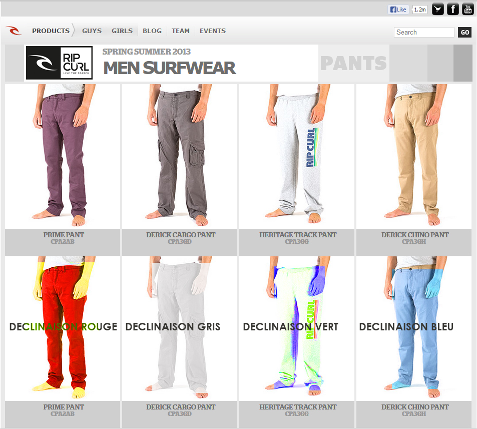Click the first-row Heritage Track Pant title
This screenshot has width=477, height=429.
(298, 235)
